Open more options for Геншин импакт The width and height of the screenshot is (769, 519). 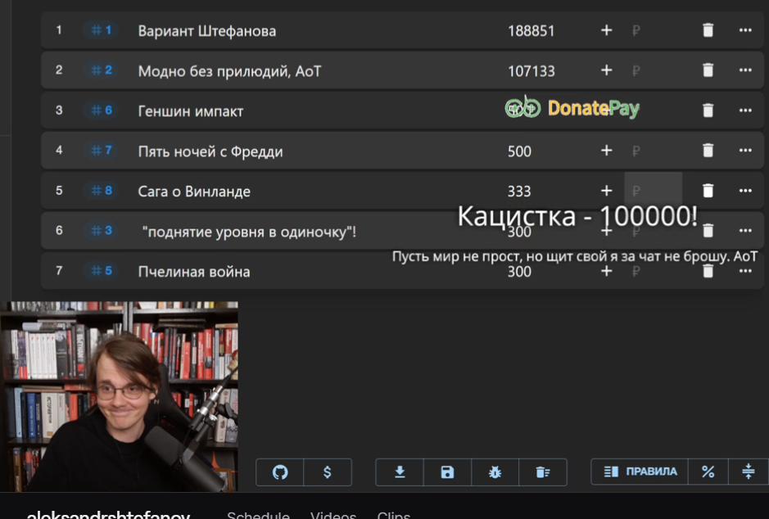(x=745, y=111)
